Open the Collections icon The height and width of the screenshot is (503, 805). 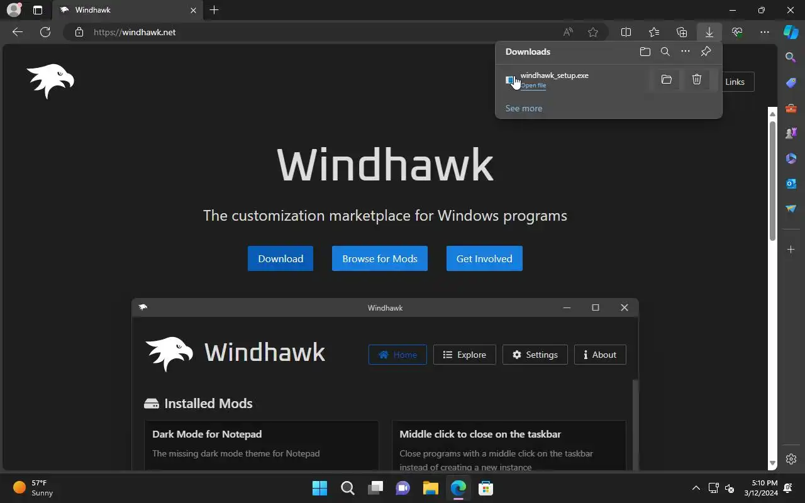[682, 32]
